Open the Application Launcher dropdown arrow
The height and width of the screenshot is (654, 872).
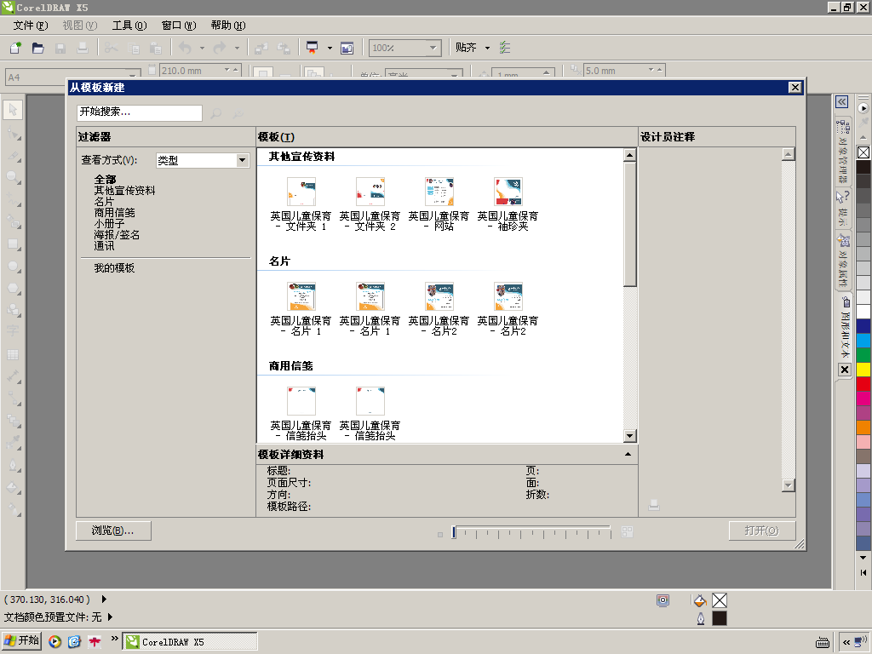[x=330, y=48]
